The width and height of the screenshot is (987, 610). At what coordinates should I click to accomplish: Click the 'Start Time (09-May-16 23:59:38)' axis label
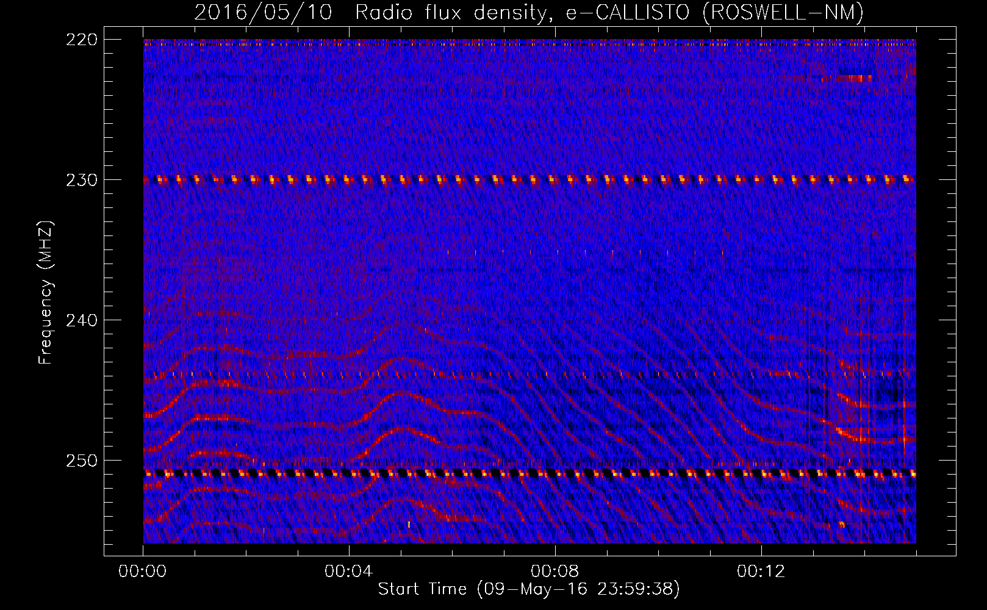[x=528, y=589]
